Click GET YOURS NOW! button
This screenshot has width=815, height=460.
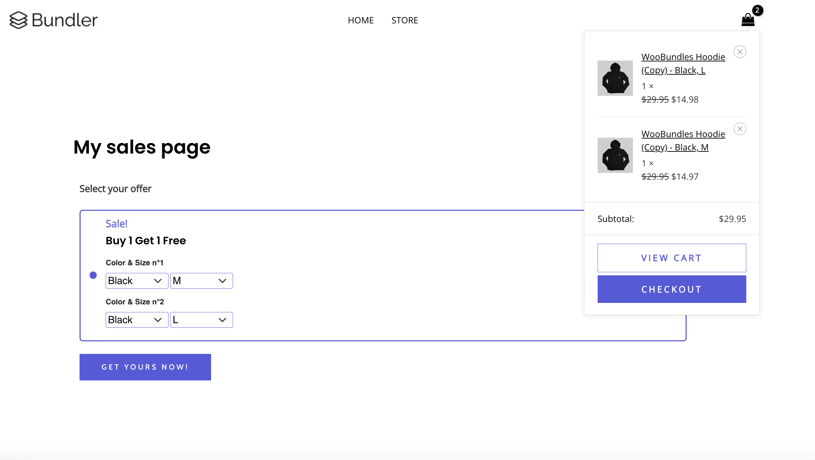pyautogui.click(x=145, y=367)
